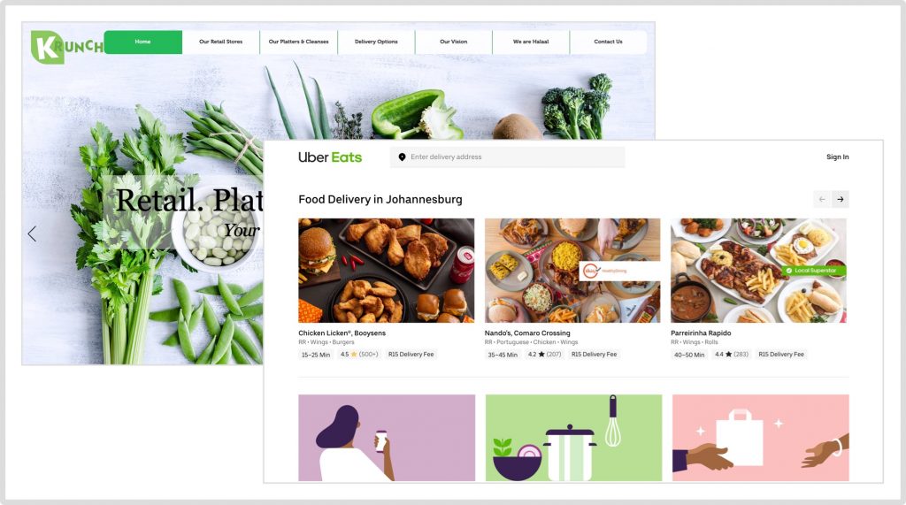Click the Local Superstar badge
This screenshot has height=505, width=906.
coord(814,271)
